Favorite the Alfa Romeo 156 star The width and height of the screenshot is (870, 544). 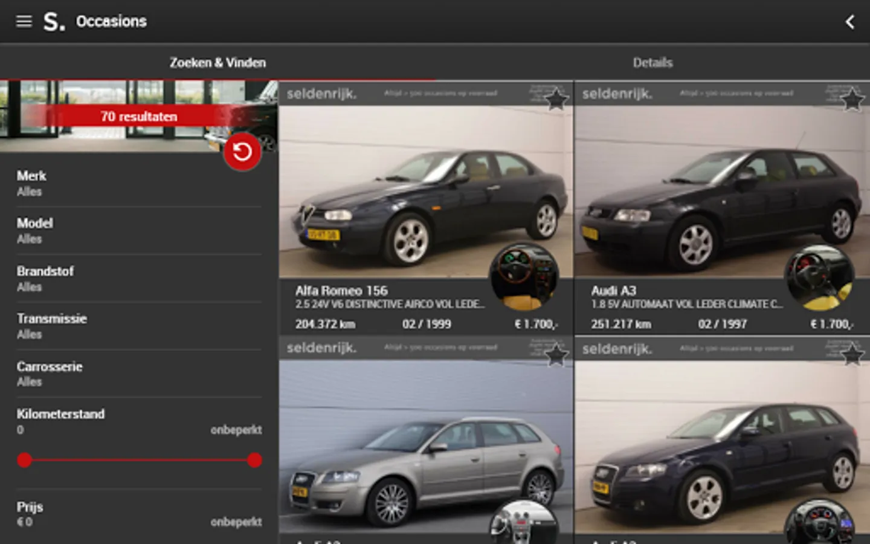[556, 99]
